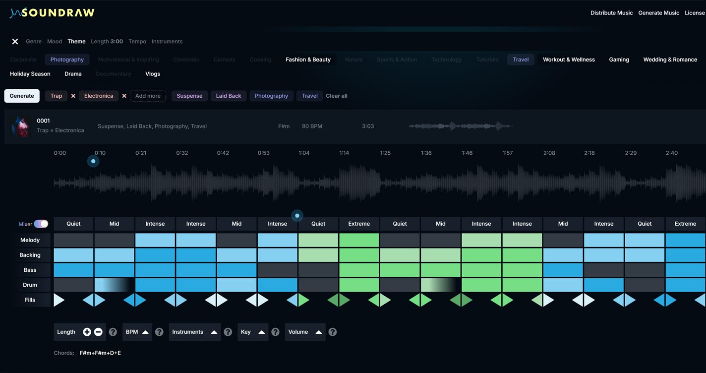Expand the Instruments dropdown in bottom controls

click(x=194, y=332)
